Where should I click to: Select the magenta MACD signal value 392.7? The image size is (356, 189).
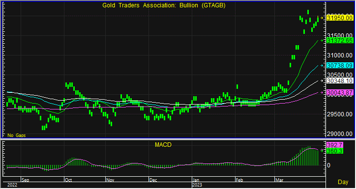(x=334, y=145)
